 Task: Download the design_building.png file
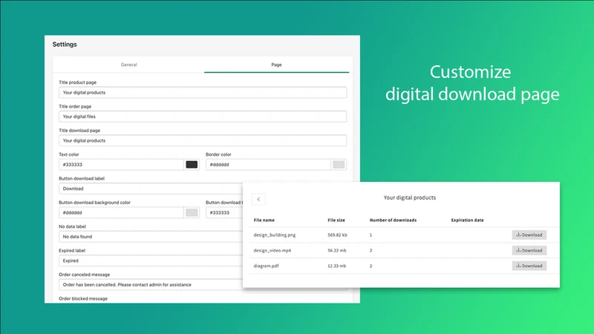point(529,235)
